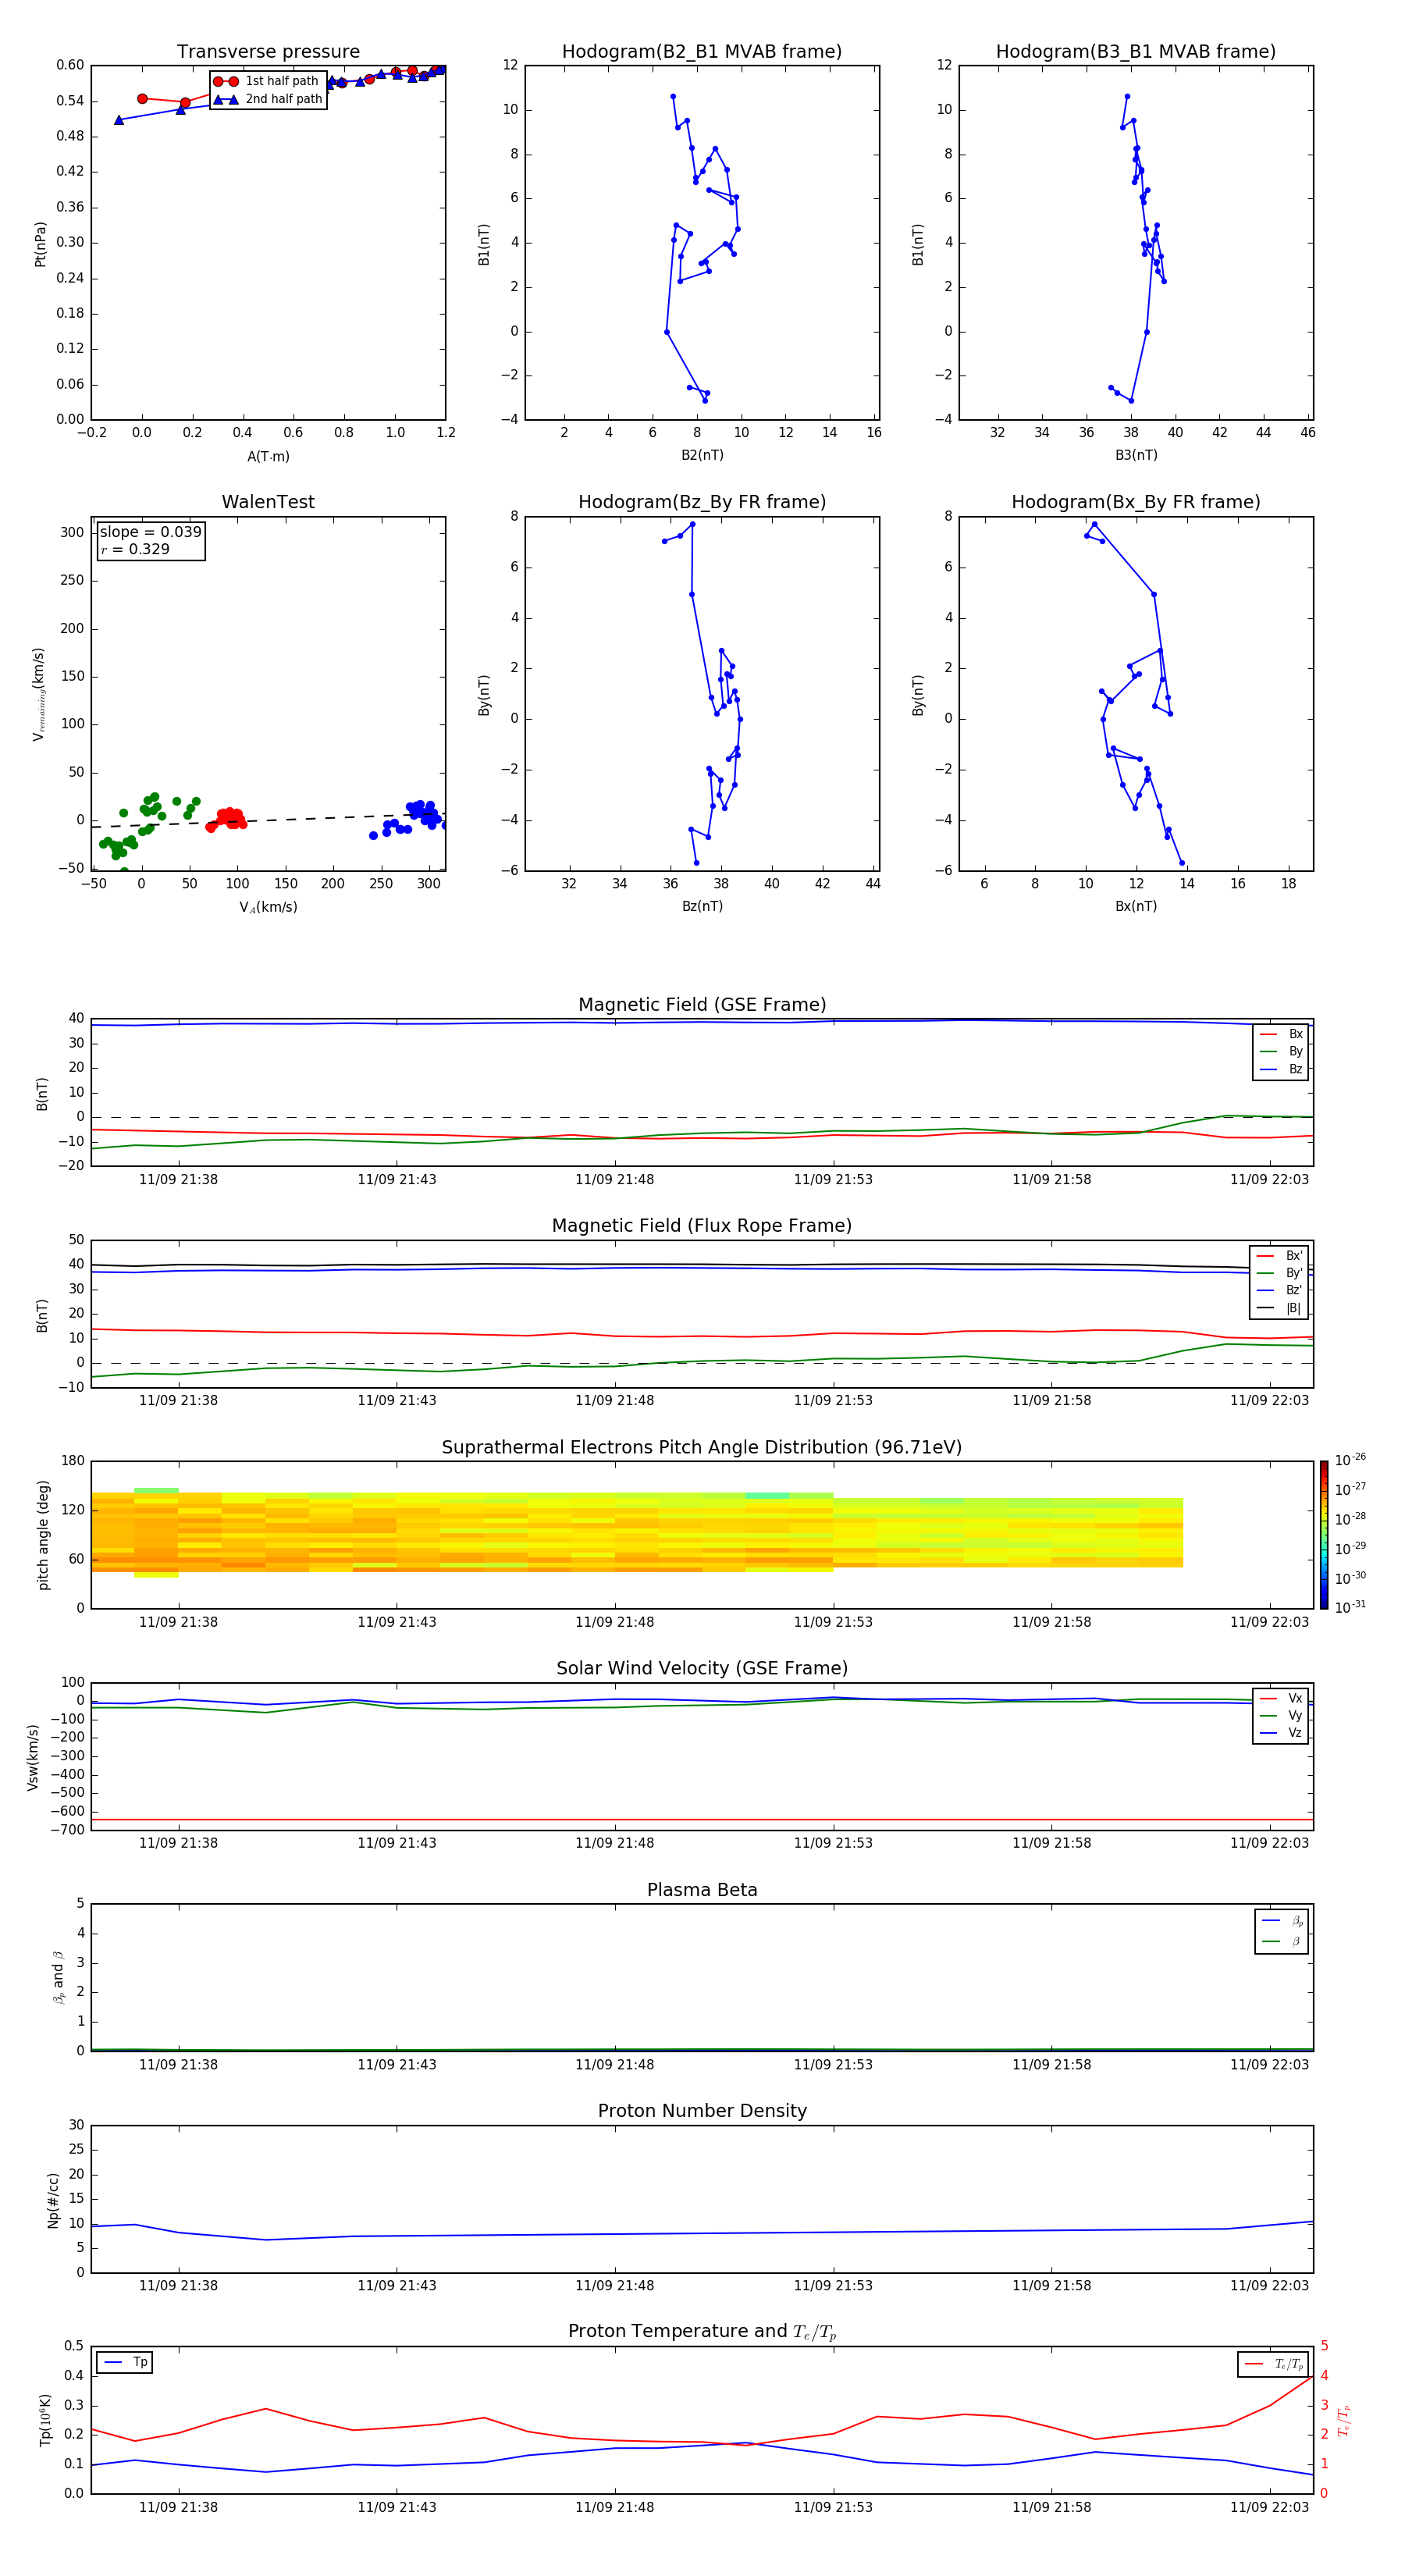The width and height of the screenshot is (1405, 2576).
Task: Click the pitch angle distribution colorbar
Action: (x=1324, y=1535)
